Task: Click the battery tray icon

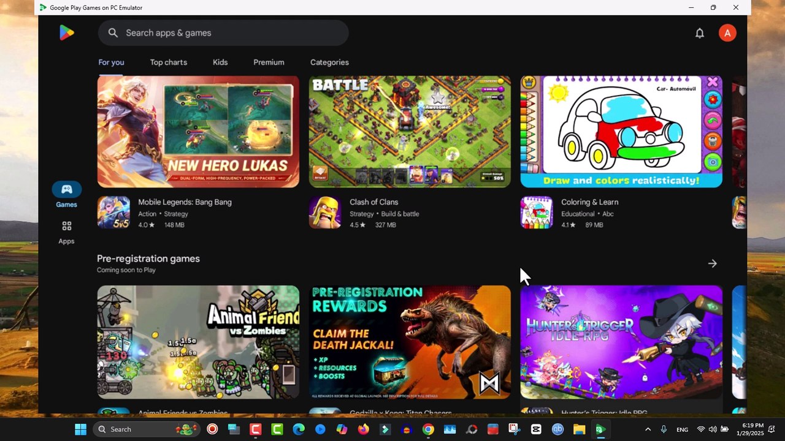Action: 724,429
